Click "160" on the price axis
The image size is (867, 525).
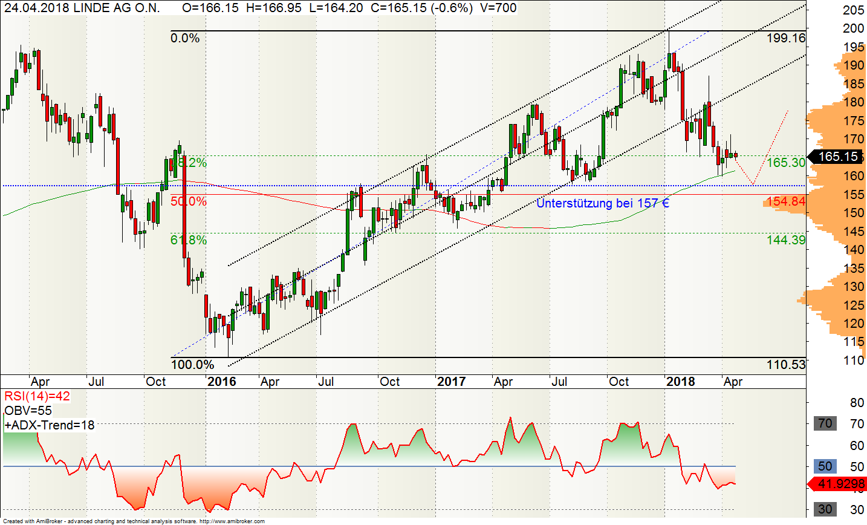854,176
